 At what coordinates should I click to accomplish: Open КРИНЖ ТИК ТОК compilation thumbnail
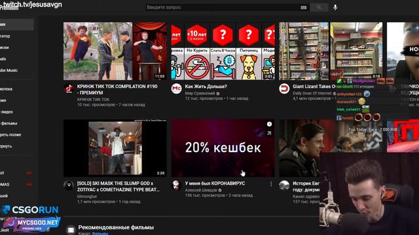pyautogui.click(x=115, y=51)
